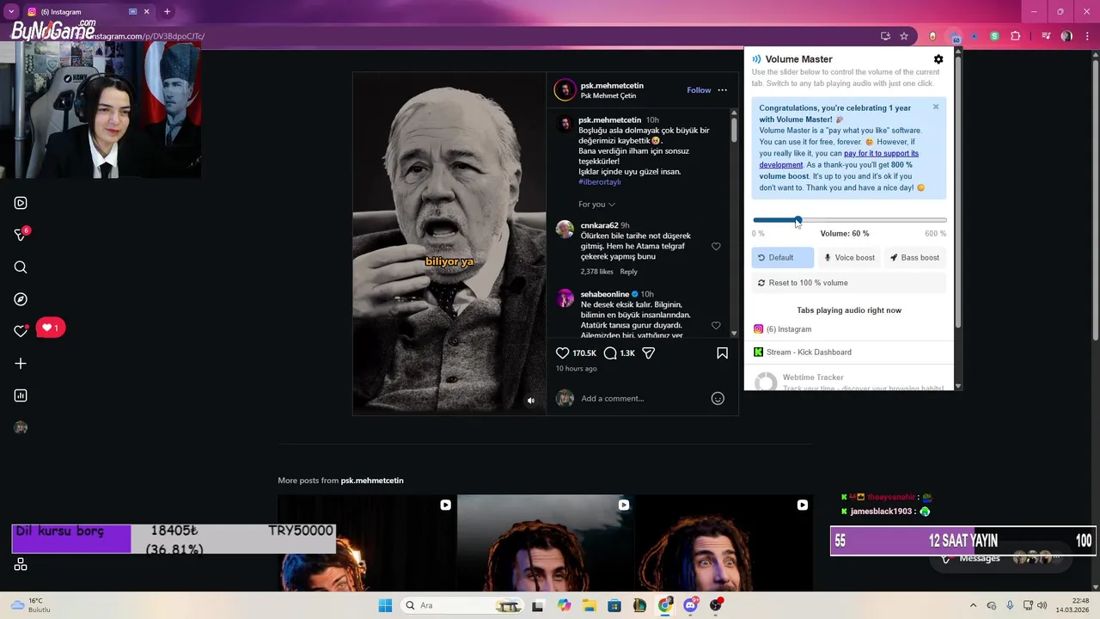Open Instagram Search in the sidebar
This screenshot has height=619, width=1100.
click(x=21, y=267)
